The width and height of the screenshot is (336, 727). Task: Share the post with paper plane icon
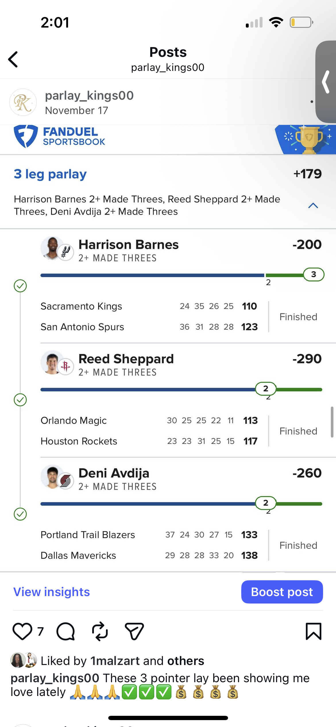pos(134,631)
